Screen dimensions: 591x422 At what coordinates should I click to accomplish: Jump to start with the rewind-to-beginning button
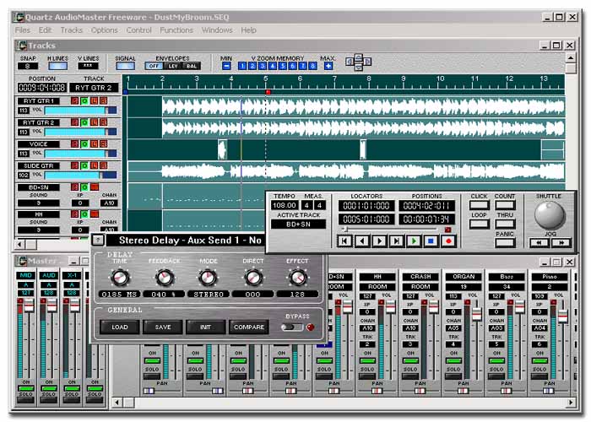click(x=344, y=241)
